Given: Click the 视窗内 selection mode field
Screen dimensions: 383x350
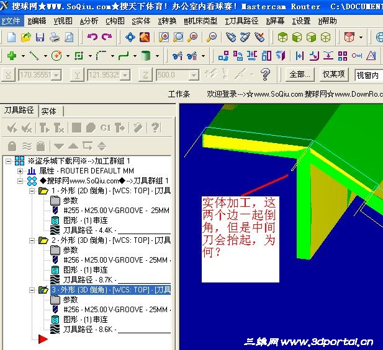Looking at the screenshot, I should coord(369,75).
